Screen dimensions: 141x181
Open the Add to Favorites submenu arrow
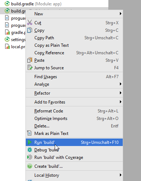[121, 102]
